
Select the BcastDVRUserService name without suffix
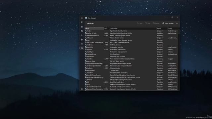tap(94, 75)
